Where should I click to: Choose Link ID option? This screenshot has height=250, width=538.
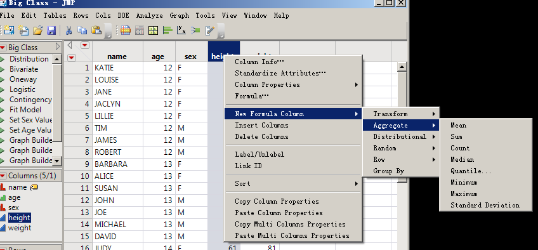[x=292, y=166]
